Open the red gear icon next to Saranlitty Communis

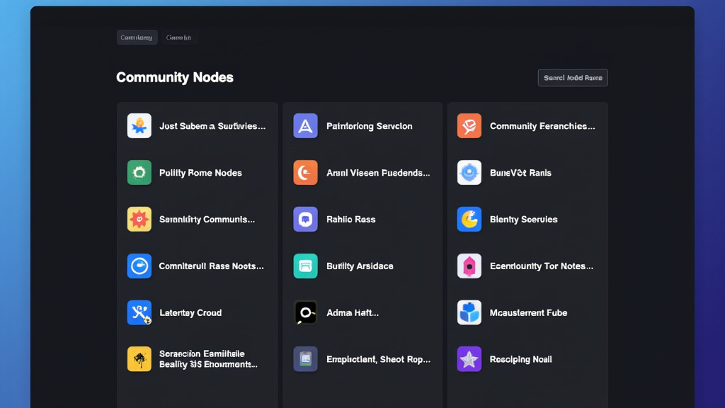tap(139, 219)
